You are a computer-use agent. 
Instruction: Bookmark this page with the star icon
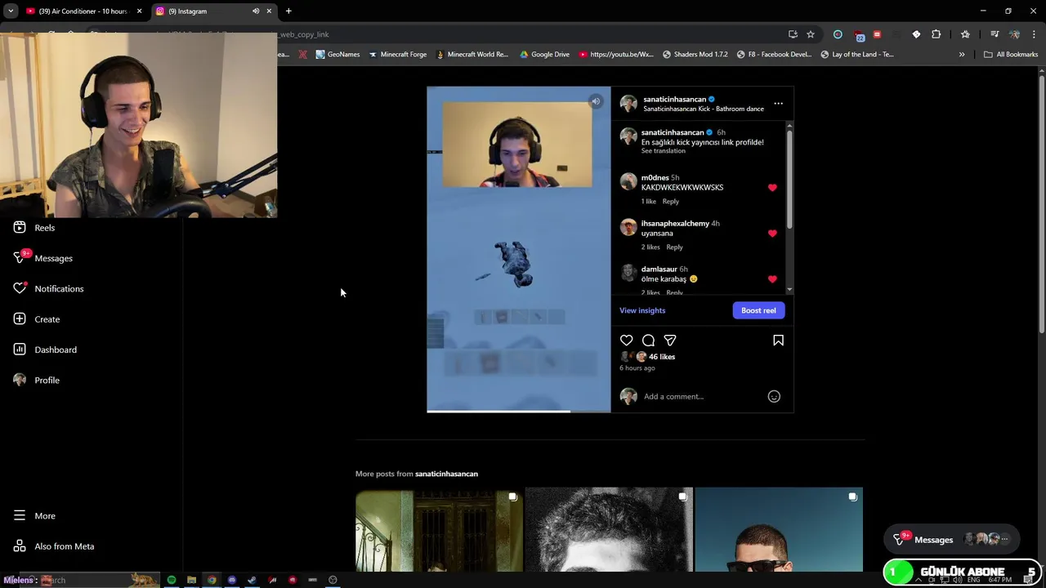811,34
